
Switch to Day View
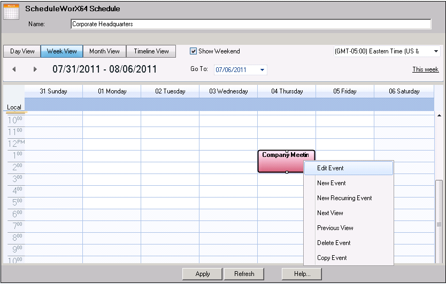(x=22, y=51)
